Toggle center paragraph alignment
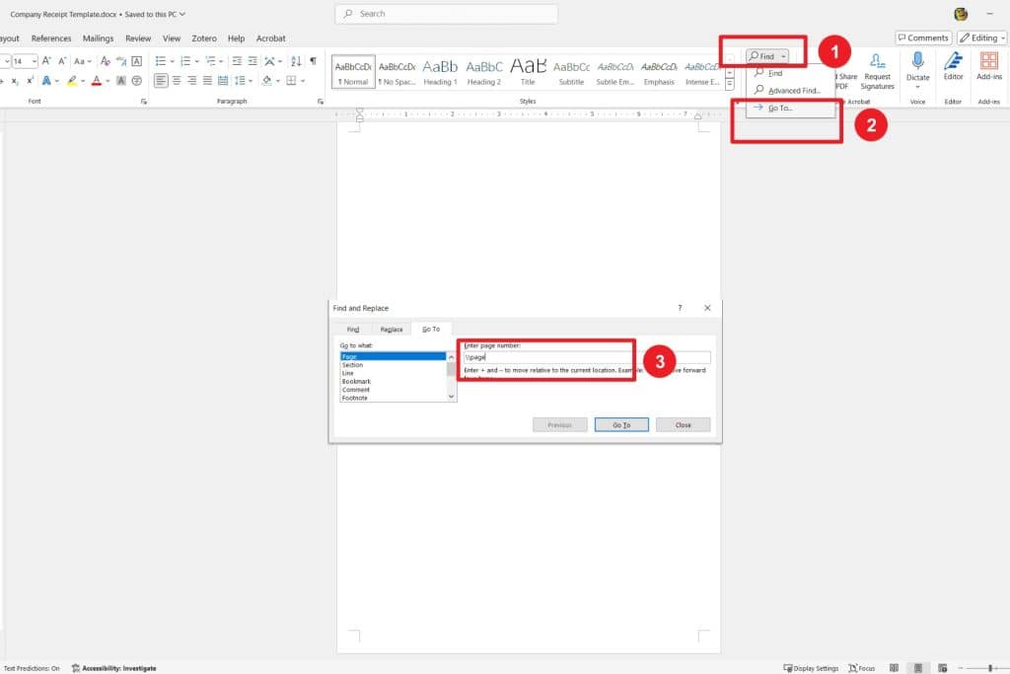 (175, 80)
